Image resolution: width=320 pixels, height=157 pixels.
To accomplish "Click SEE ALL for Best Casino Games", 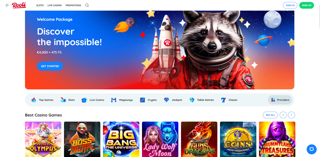I will (270, 115).
